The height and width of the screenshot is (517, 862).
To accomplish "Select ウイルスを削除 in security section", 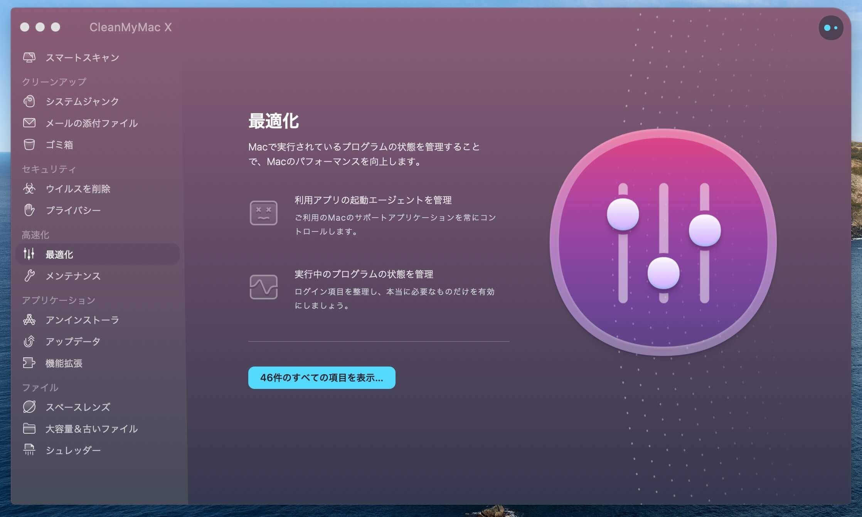I will 29,189.
